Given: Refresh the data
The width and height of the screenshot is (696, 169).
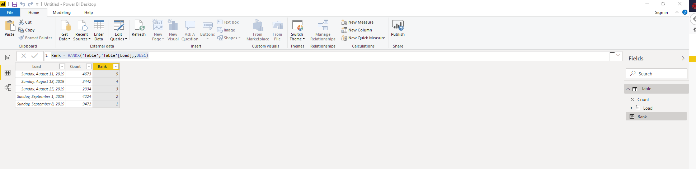Looking at the screenshot, I should (x=138, y=28).
